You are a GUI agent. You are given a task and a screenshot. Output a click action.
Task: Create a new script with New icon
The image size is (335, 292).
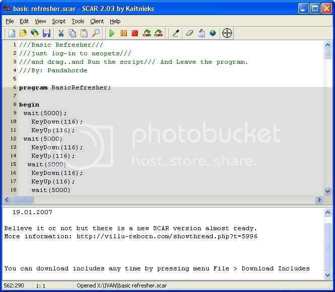[12, 34]
